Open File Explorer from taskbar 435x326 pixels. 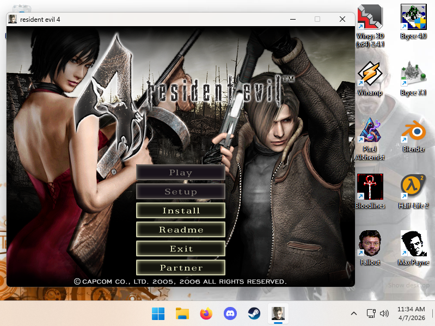click(x=182, y=314)
